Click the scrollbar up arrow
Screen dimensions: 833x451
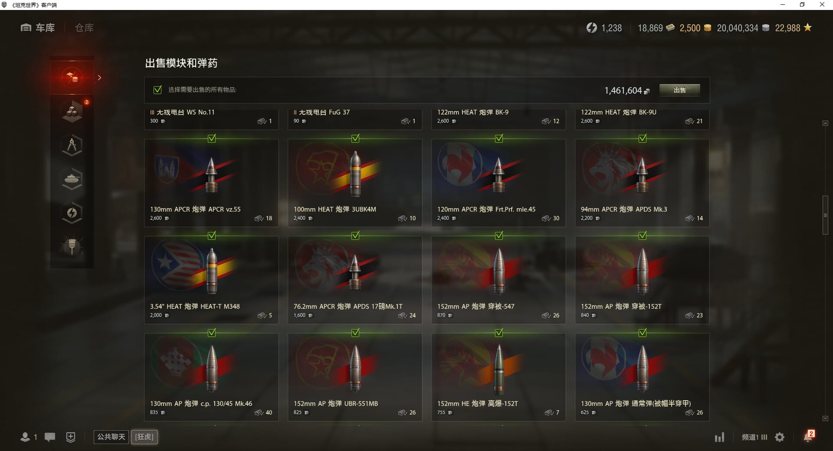825,124
